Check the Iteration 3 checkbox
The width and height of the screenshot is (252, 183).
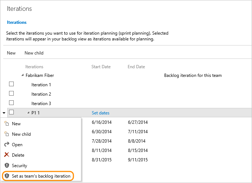coord(11,103)
